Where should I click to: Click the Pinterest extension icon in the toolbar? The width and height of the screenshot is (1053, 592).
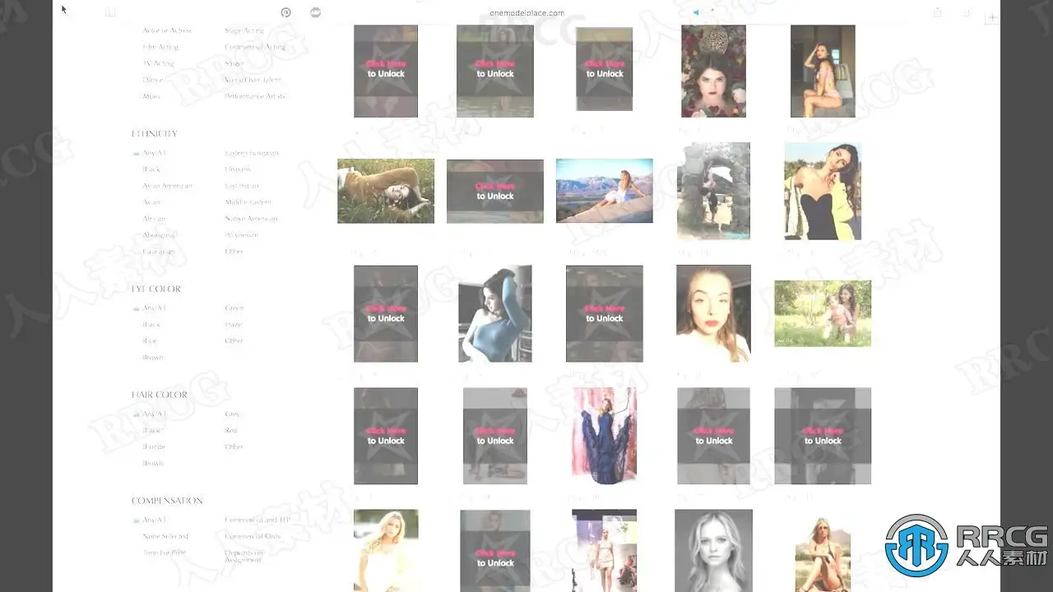pyautogui.click(x=285, y=12)
